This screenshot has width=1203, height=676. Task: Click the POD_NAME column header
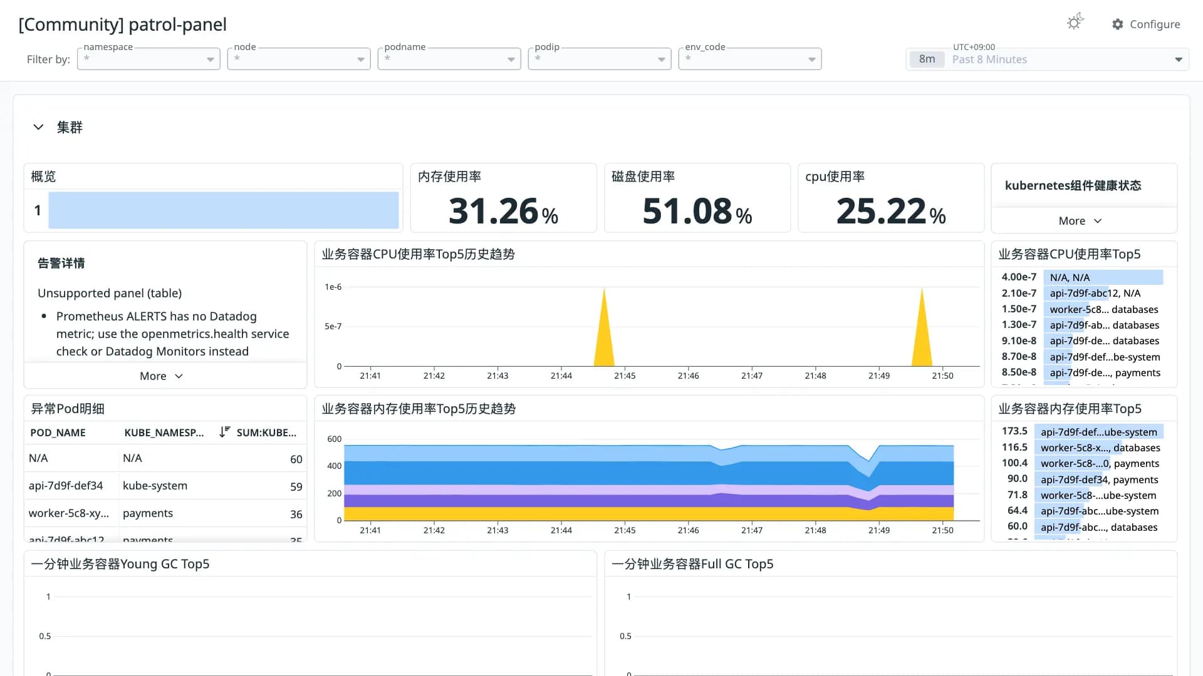pyautogui.click(x=58, y=433)
